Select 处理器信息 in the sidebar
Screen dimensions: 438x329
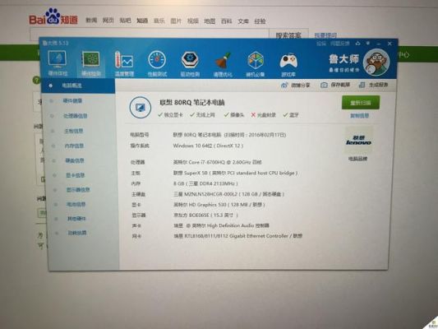pyautogui.click(x=76, y=116)
